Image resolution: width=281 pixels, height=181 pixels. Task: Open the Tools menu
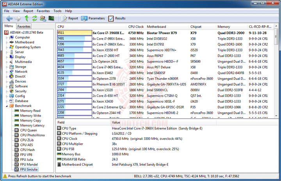[x=57, y=11]
